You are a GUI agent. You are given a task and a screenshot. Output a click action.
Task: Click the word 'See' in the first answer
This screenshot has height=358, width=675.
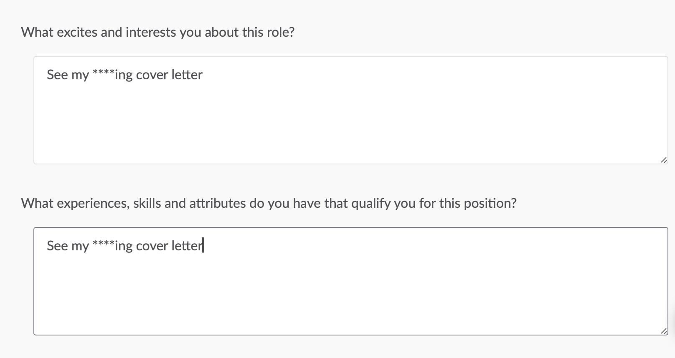(x=57, y=75)
